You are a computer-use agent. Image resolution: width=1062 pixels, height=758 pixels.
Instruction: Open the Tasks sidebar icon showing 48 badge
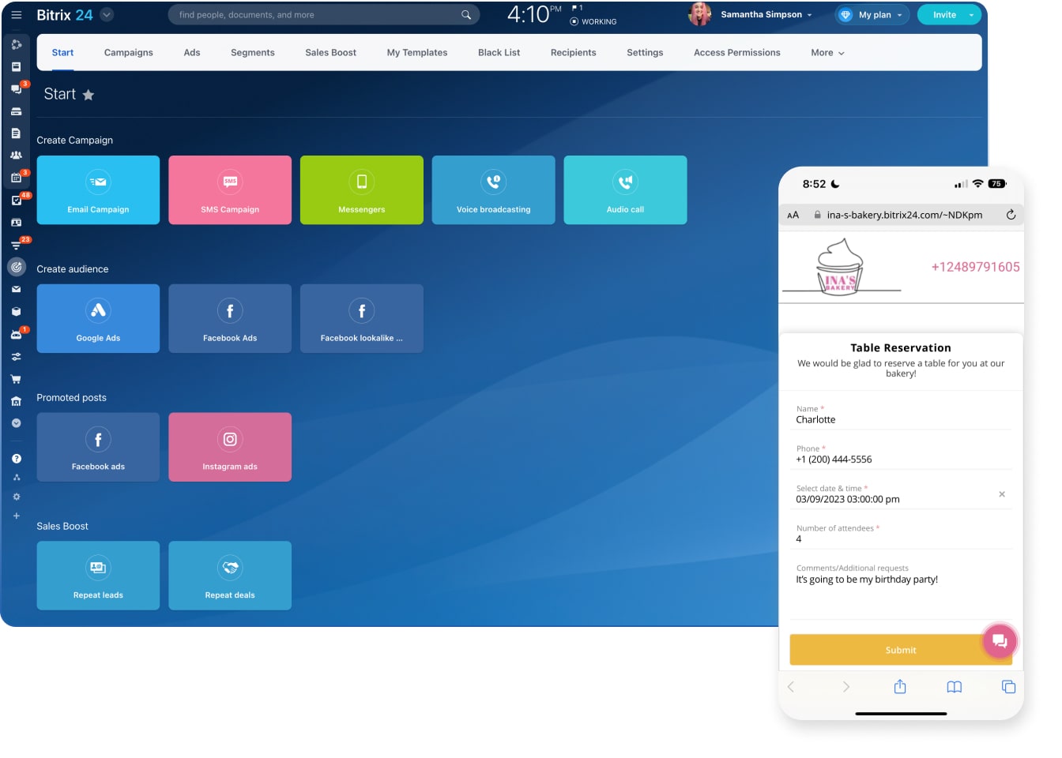(17, 201)
